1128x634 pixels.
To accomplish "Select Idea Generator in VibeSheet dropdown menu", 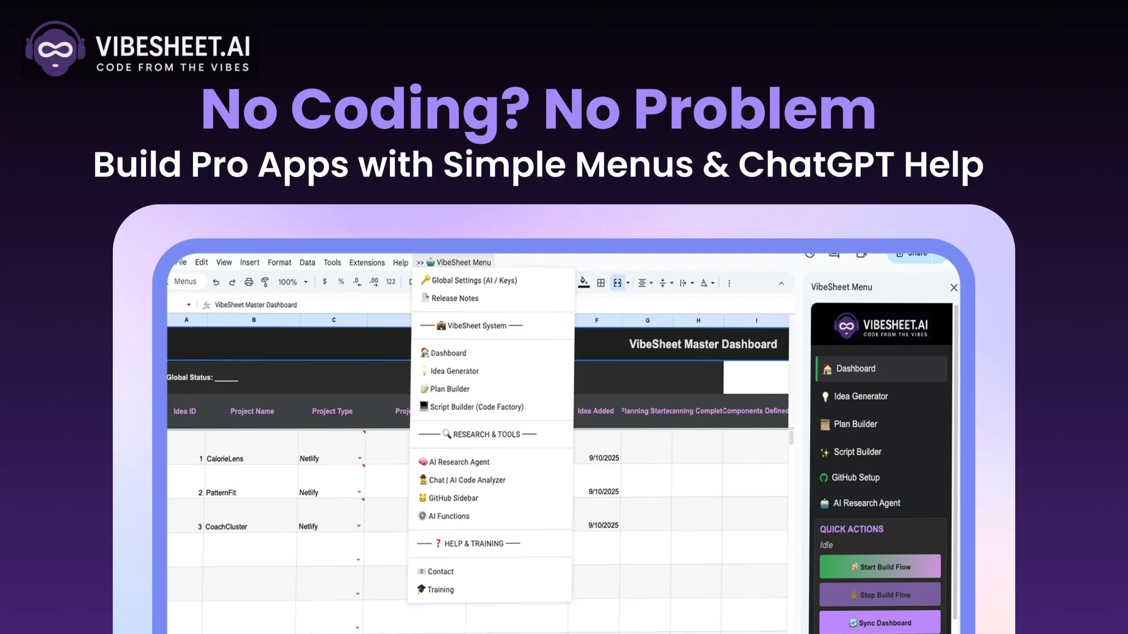I will [454, 371].
